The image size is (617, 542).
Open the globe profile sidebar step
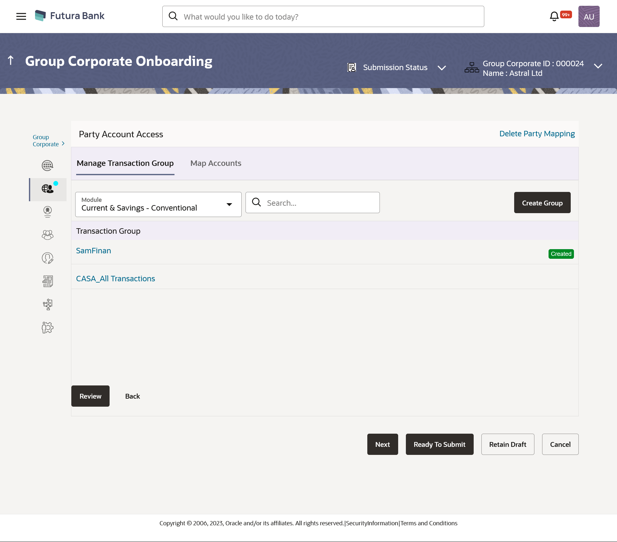pos(48,166)
